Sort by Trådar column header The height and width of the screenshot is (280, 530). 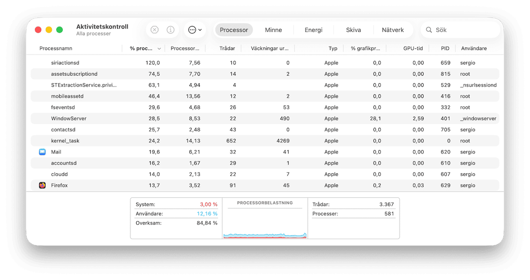pos(227,48)
